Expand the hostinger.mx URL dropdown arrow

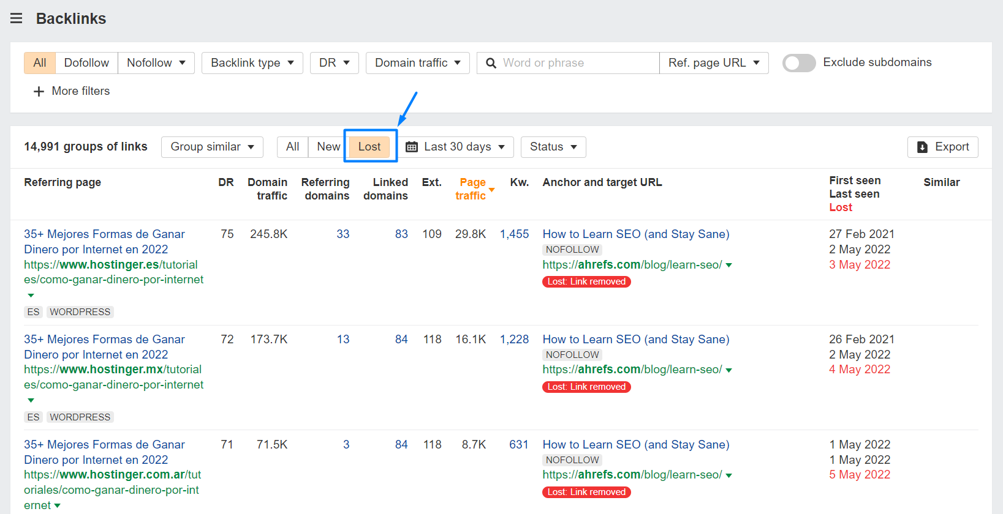(x=31, y=400)
